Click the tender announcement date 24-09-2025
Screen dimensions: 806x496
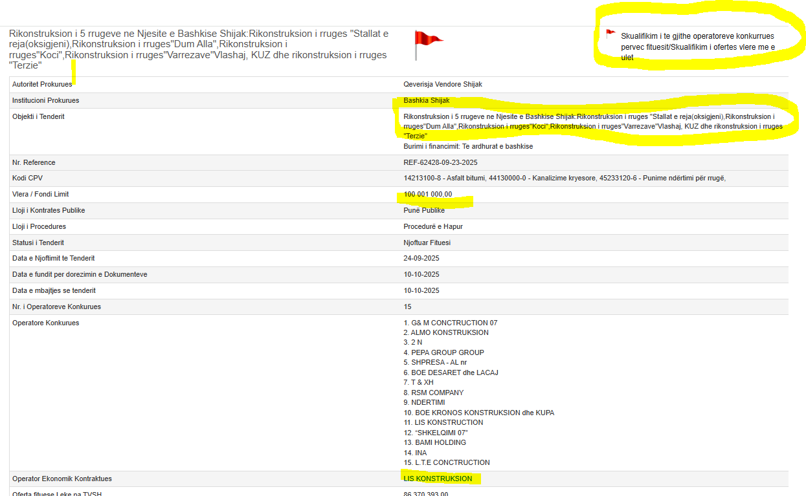pyautogui.click(x=421, y=258)
